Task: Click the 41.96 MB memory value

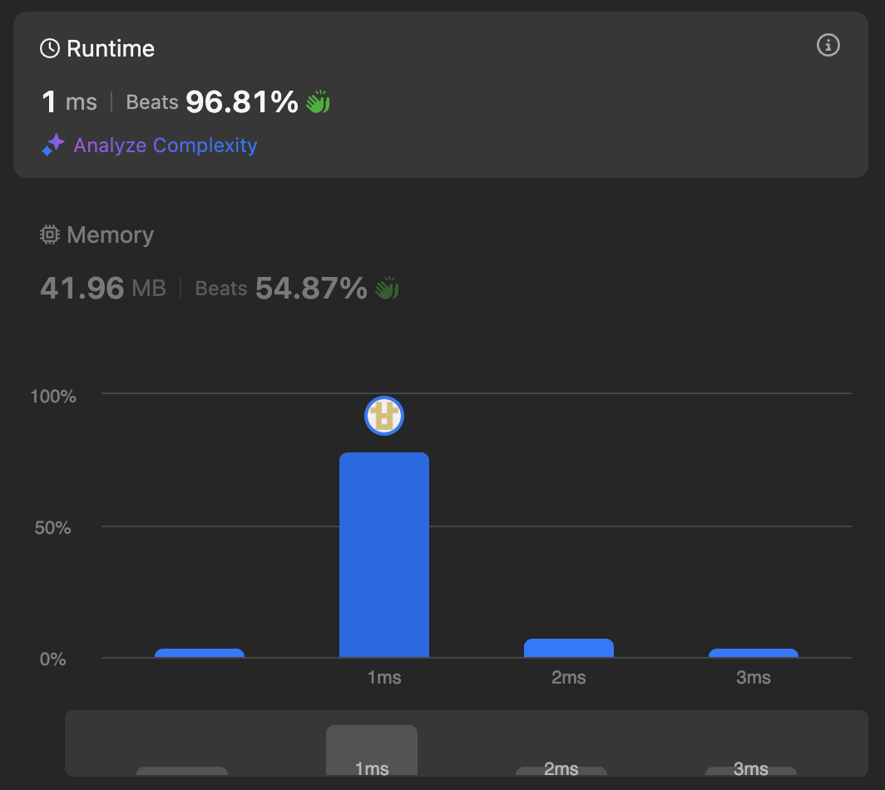Action: pos(103,288)
